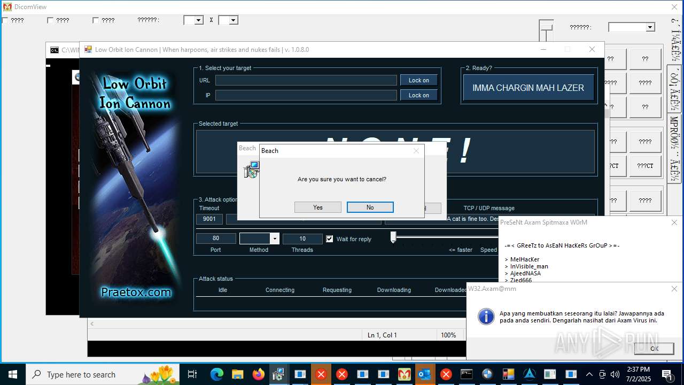
Task: Click the Windows taskbar search box
Action: pyautogui.click(x=102, y=374)
